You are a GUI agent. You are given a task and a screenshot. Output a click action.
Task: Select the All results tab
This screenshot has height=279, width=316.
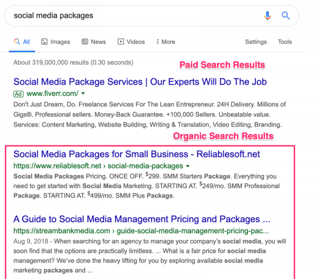point(22,42)
